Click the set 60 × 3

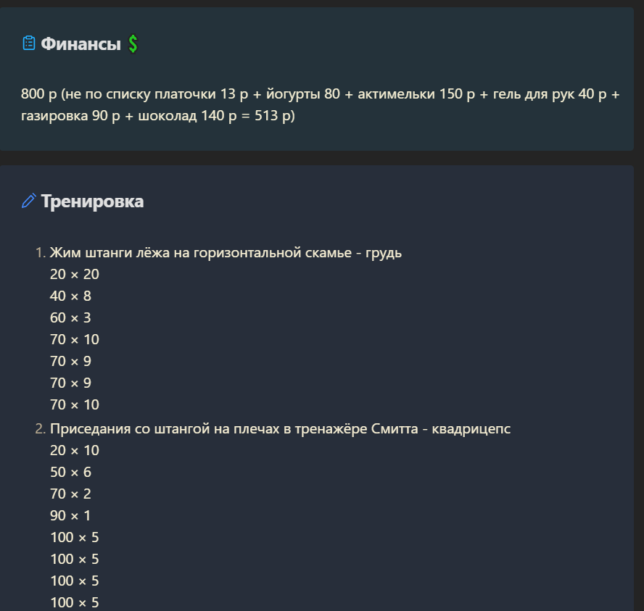pos(70,317)
